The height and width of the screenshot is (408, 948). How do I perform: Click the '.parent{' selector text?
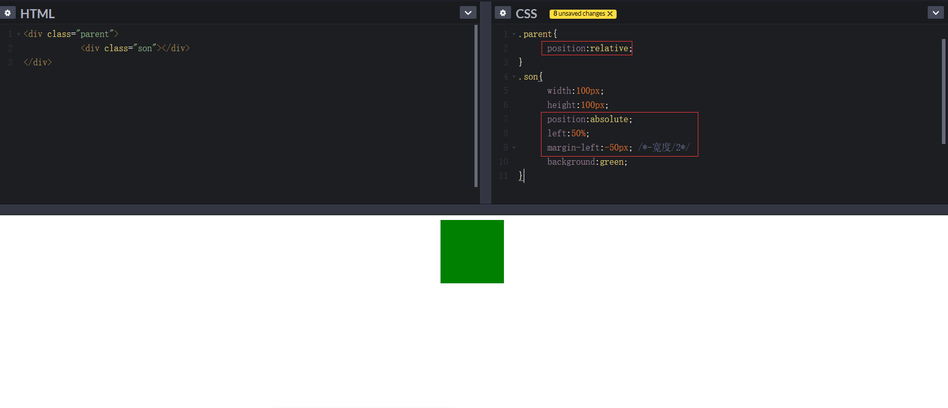pos(538,34)
